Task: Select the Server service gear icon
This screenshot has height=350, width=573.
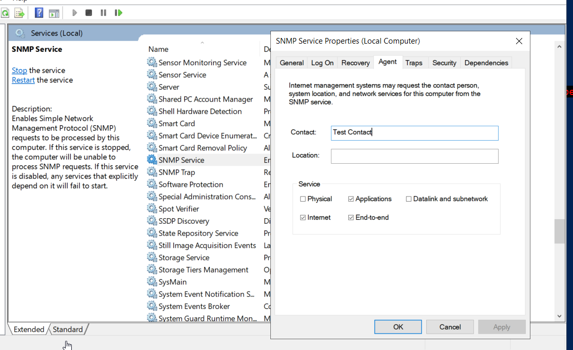Action: click(x=152, y=87)
